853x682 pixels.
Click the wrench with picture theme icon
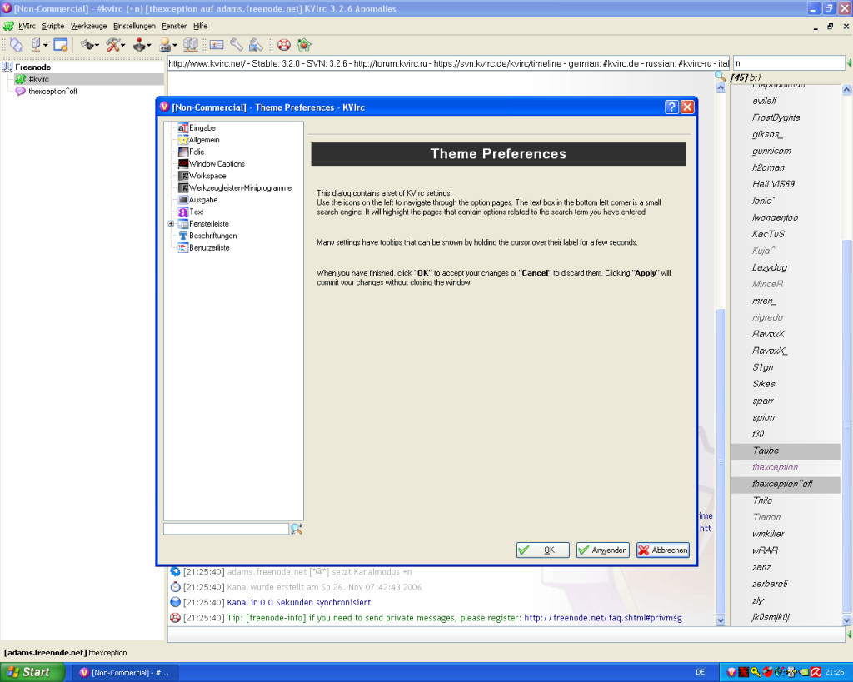(256, 45)
